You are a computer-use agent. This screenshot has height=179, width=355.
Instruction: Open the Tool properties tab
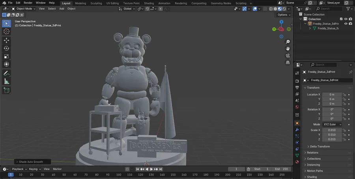coord(297,73)
